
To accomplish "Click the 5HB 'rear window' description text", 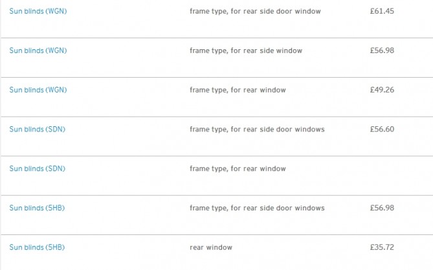I will [211, 247].
